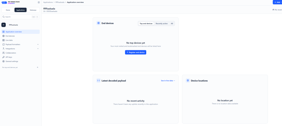Click the End devices card header icon
Image resolution: width=282 pixels, height=126 pixels.
click(x=98, y=23)
